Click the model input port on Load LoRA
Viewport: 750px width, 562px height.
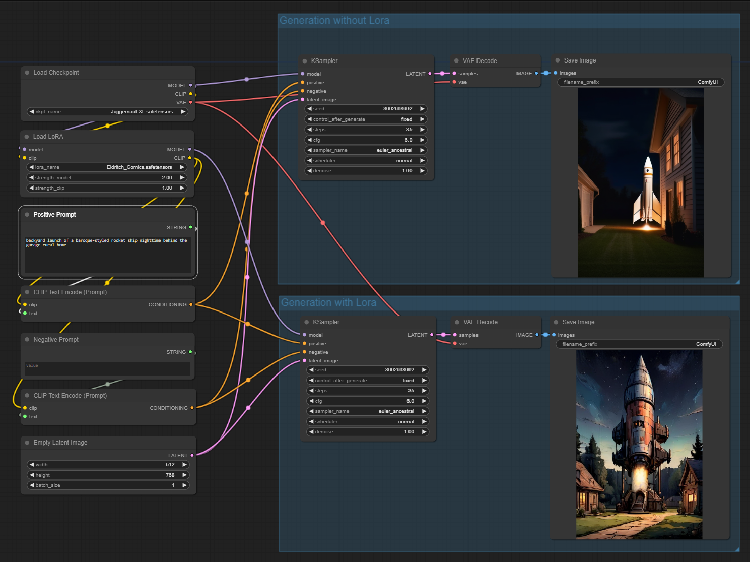tap(24, 149)
